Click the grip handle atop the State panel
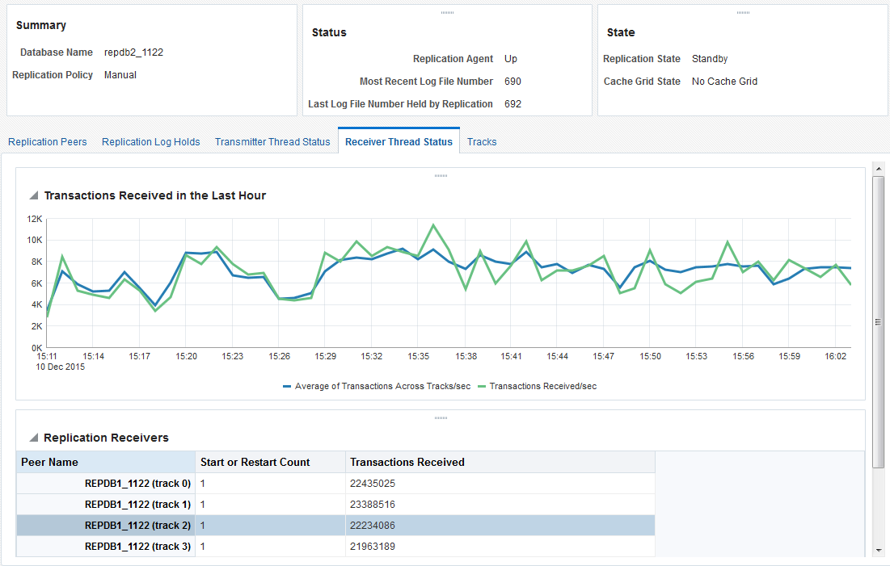890x566 pixels. [743, 12]
